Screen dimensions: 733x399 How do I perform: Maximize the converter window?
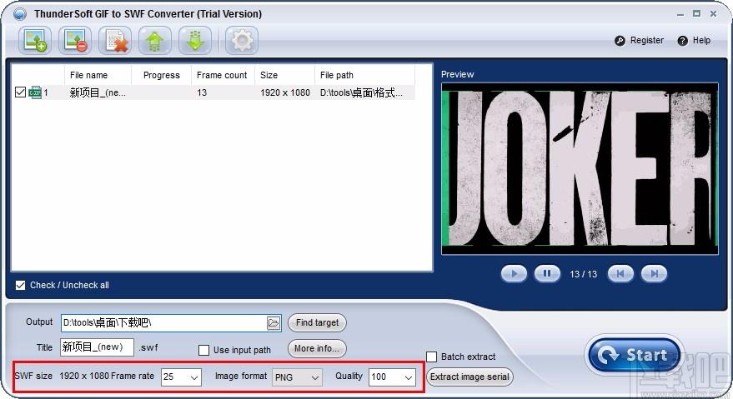pyautogui.click(x=696, y=14)
